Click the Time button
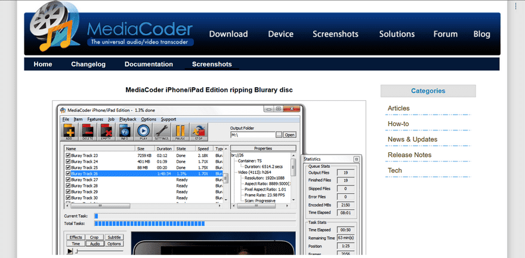Image resolution: width=525 pixels, height=258 pixels. (76, 244)
